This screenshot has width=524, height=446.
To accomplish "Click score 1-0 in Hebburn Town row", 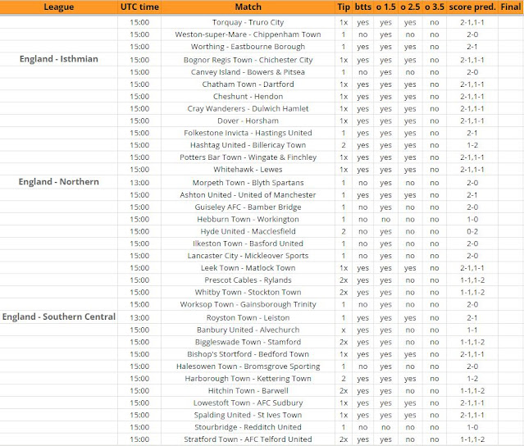I will tap(472, 220).
